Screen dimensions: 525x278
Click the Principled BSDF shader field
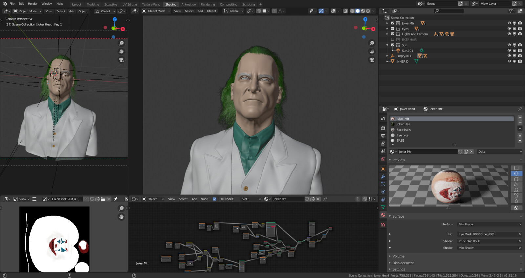click(489, 241)
